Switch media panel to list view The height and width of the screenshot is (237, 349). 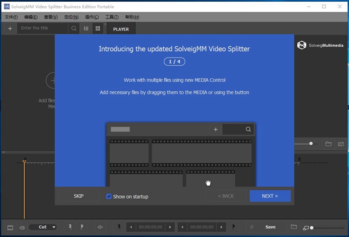pyautogui.click(x=86, y=29)
